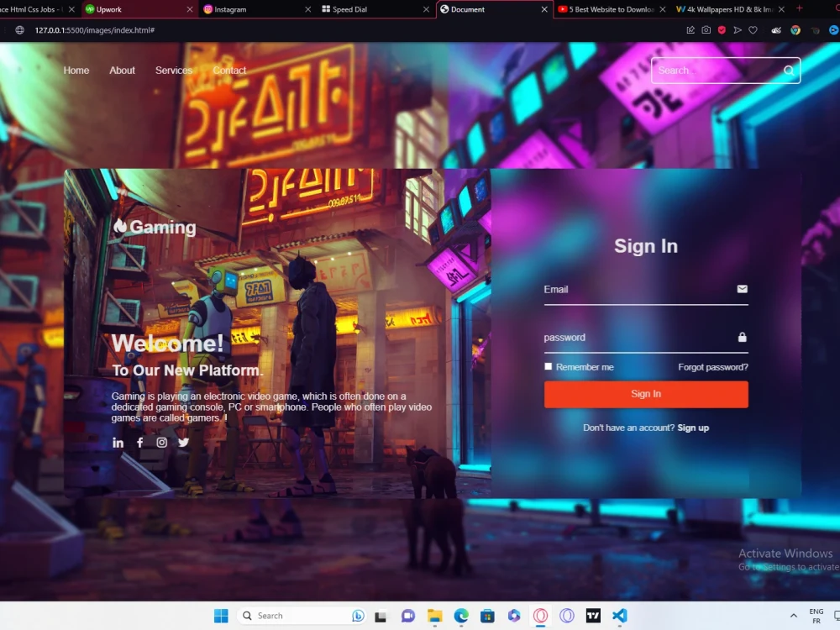Open the chat camera taskbar icon
This screenshot has width=840, height=630.
(407, 616)
